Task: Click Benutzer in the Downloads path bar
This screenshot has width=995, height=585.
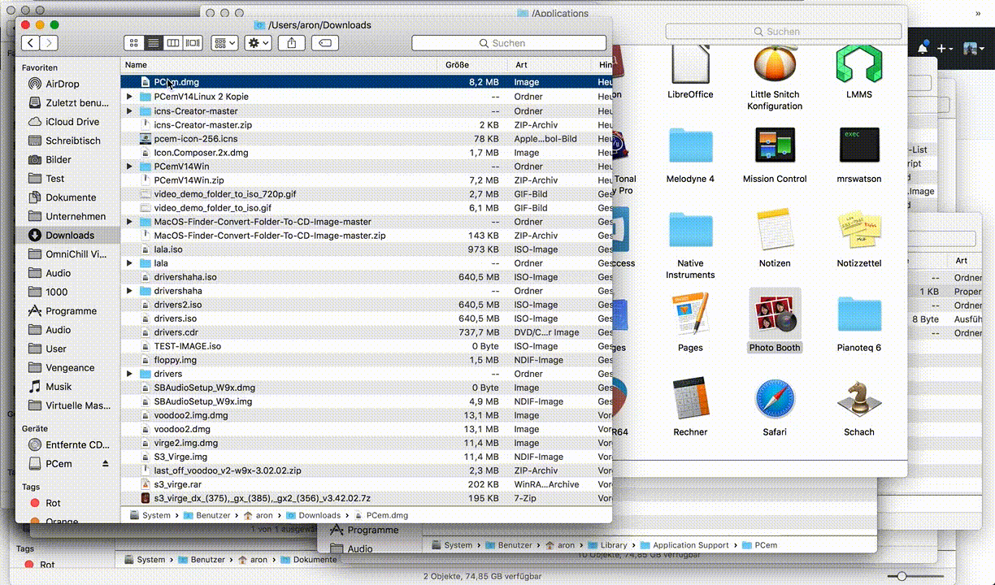Action: click(x=206, y=515)
